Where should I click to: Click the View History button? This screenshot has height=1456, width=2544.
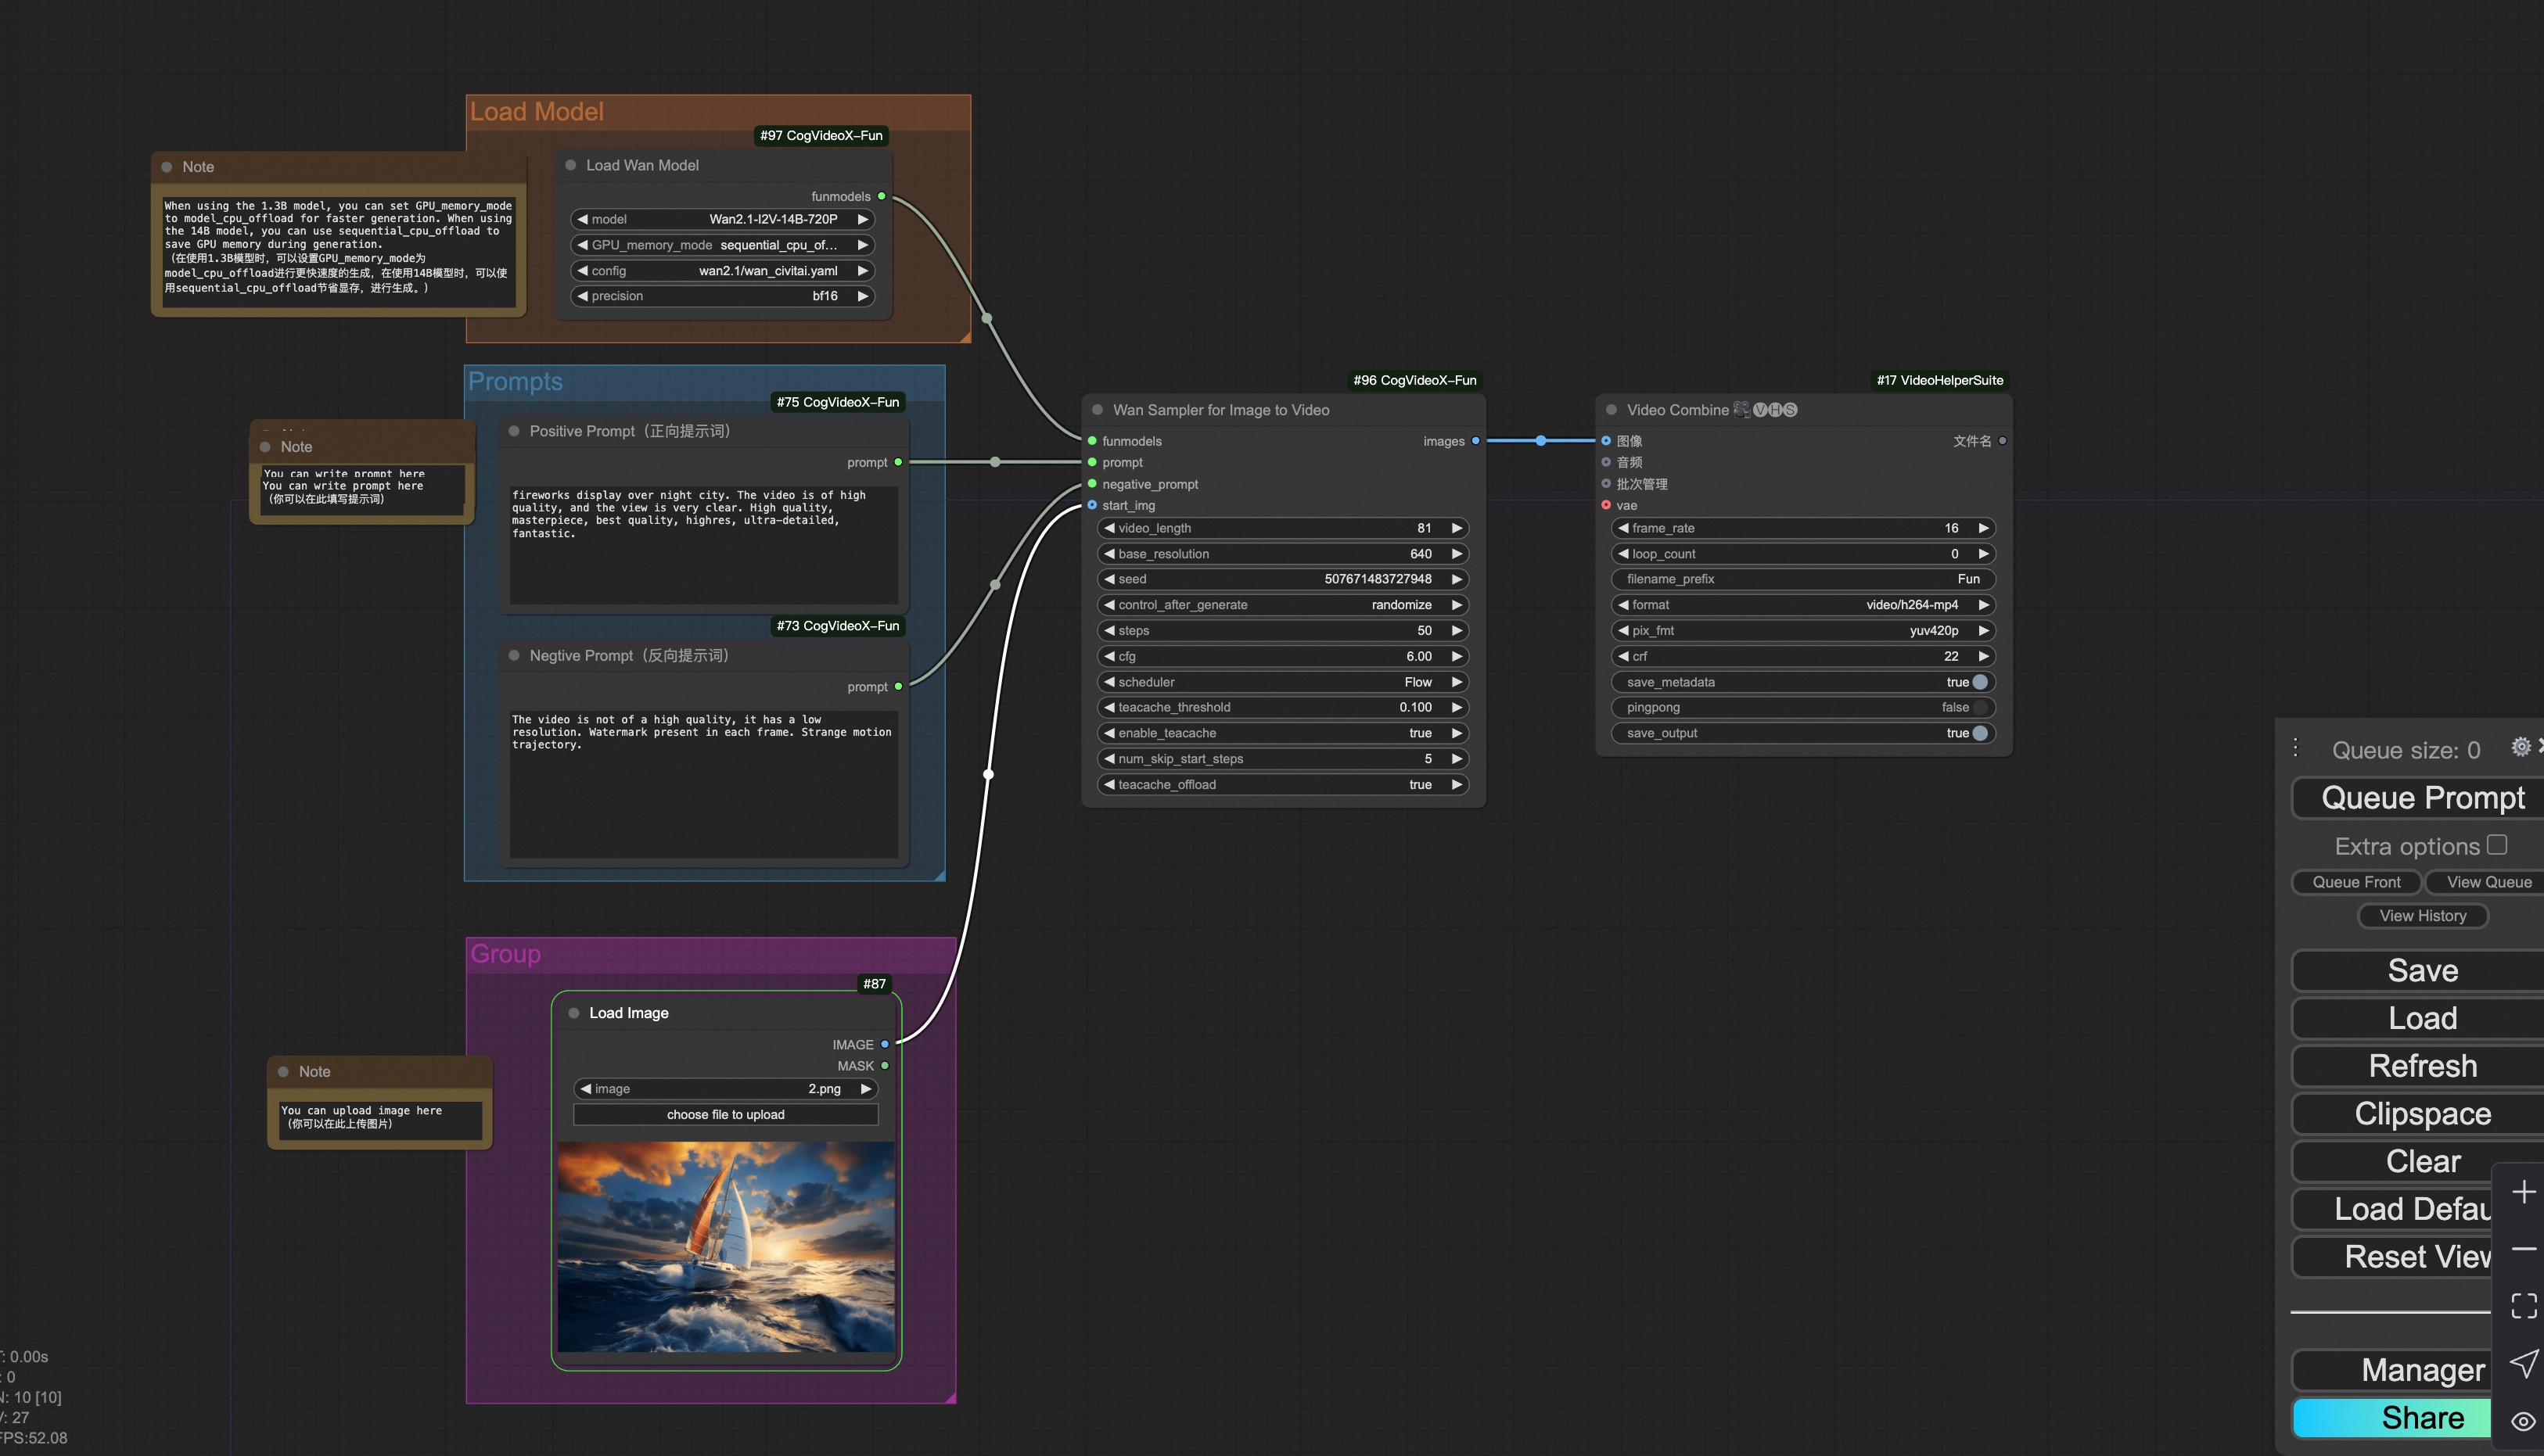coord(2422,915)
